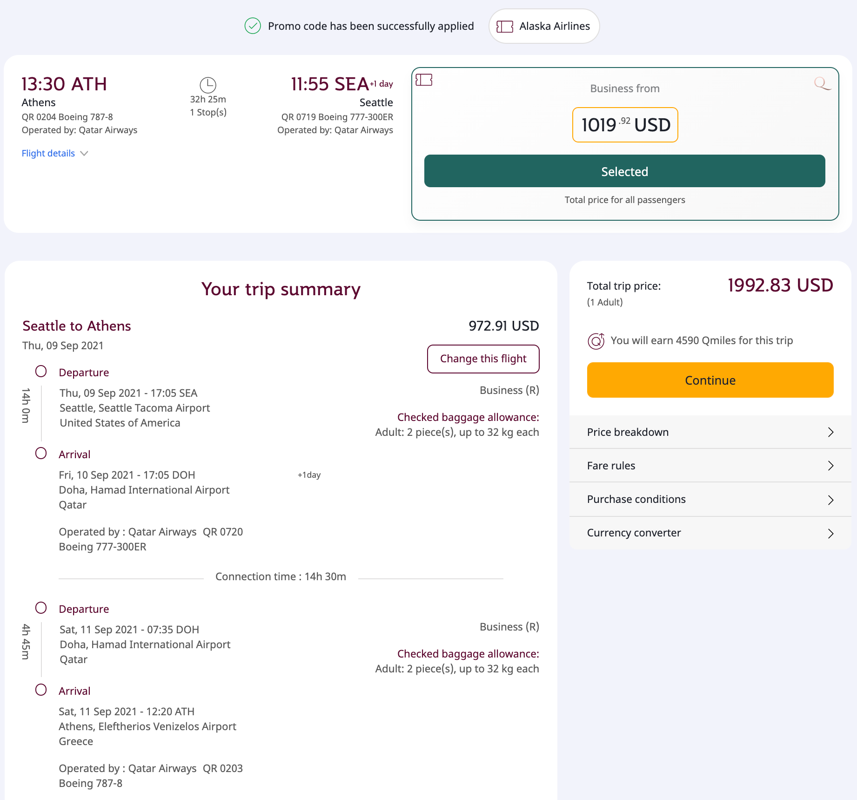The height and width of the screenshot is (800, 857).
Task: Open Purchase conditions
Action: (x=710, y=500)
